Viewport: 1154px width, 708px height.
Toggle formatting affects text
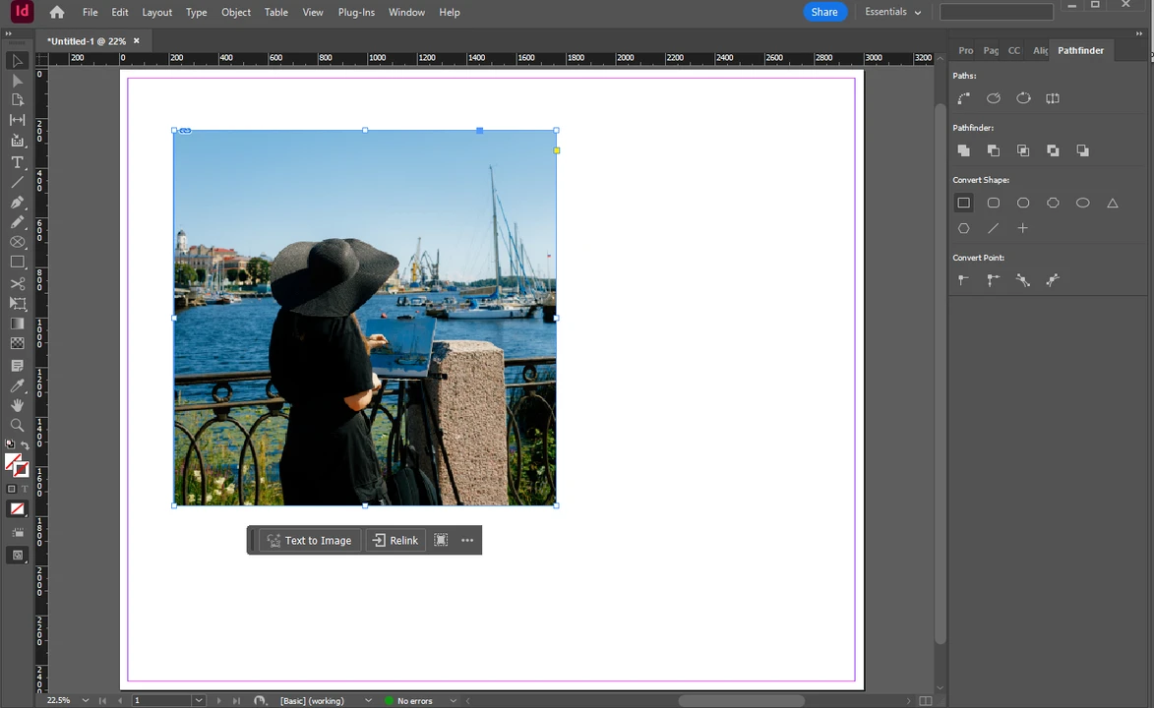pos(25,489)
